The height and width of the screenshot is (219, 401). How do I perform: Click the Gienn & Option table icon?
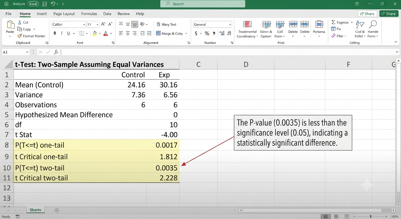point(267,25)
